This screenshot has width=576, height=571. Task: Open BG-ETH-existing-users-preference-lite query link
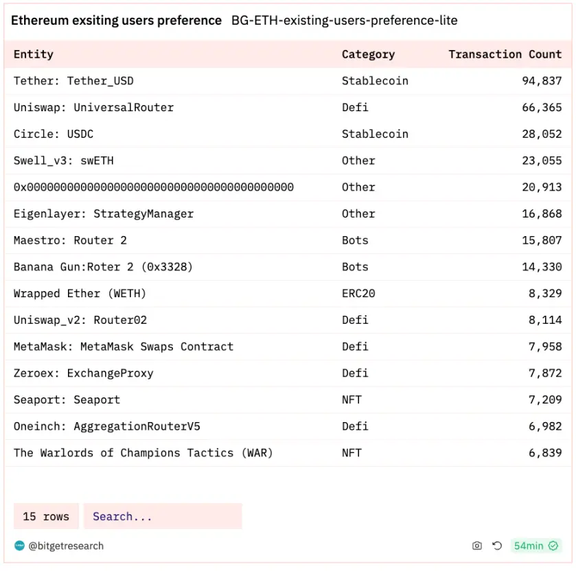click(x=344, y=21)
